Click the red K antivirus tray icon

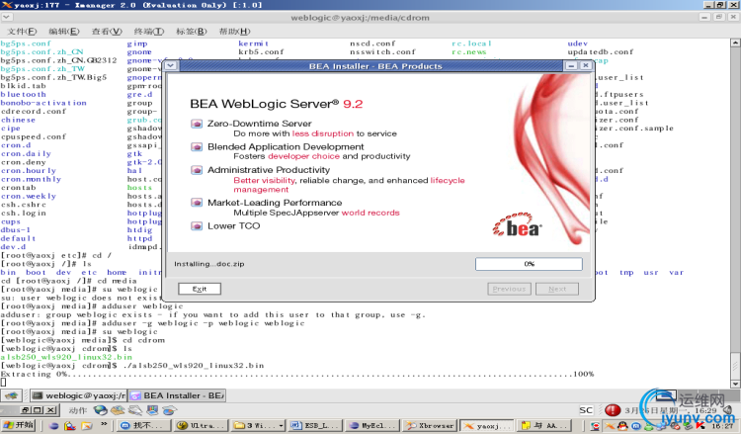[x=700, y=426]
